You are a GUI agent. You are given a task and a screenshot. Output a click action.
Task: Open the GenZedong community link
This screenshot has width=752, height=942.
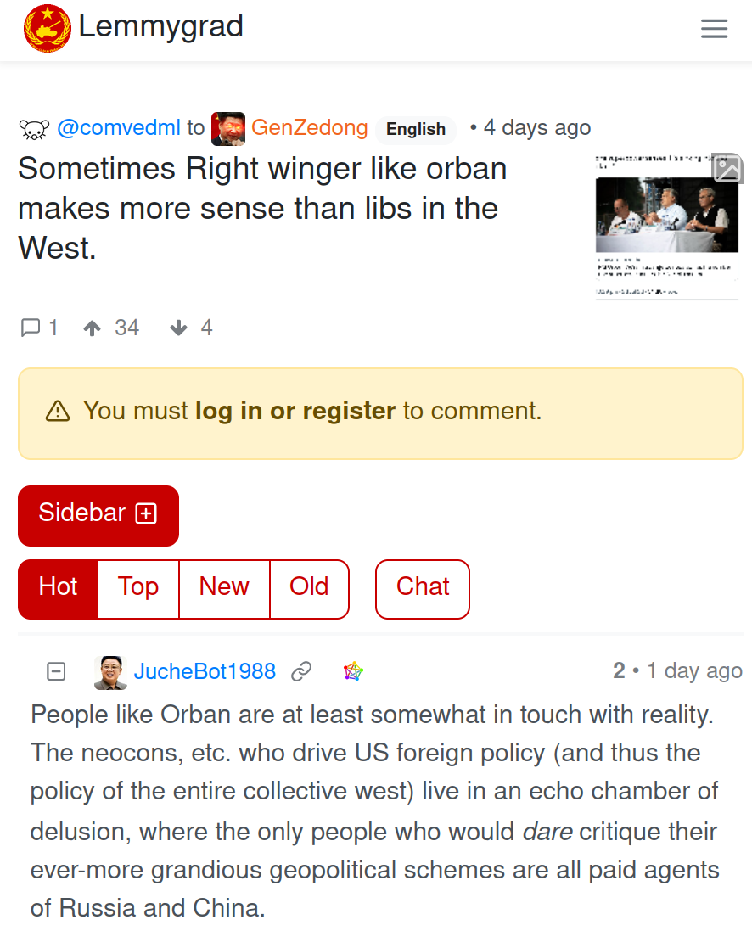point(309,127)
